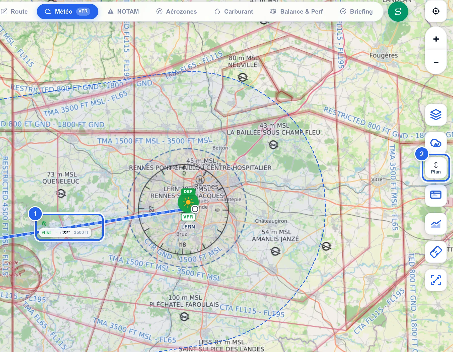Select the Météo tab
Screen dimensions: 453x352
pos(67,12)
